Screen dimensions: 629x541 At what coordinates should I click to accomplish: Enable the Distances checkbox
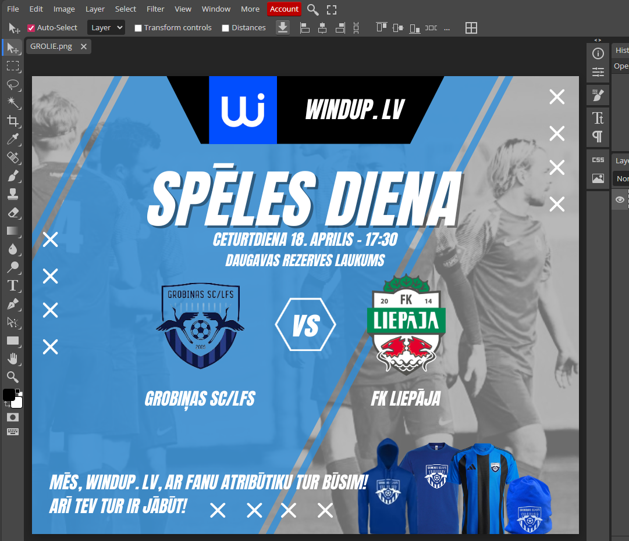tap(226, 28)
